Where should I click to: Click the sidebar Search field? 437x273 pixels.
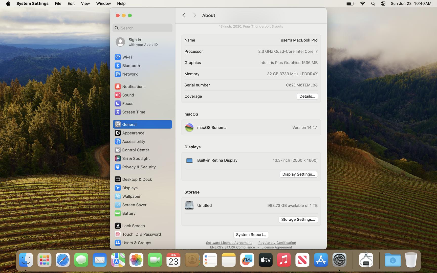[x=142, y=28]
